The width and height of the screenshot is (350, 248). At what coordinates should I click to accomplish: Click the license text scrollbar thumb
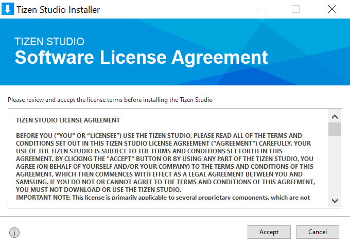pos(335,129)
